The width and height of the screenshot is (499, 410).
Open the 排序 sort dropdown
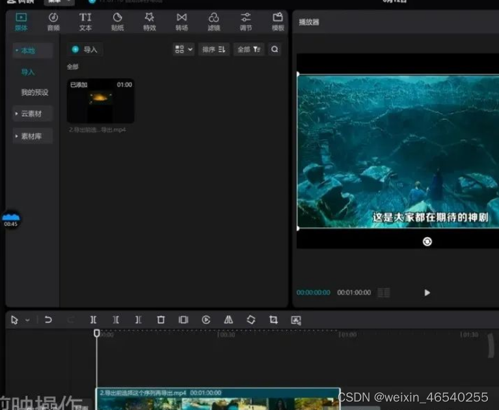(x=214, y=49)
